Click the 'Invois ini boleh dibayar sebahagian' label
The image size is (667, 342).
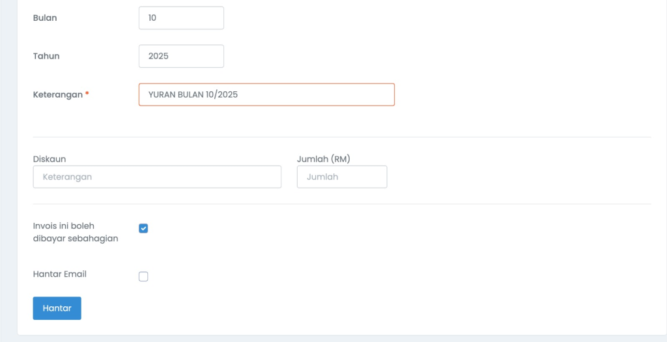[x=76, y=232]
